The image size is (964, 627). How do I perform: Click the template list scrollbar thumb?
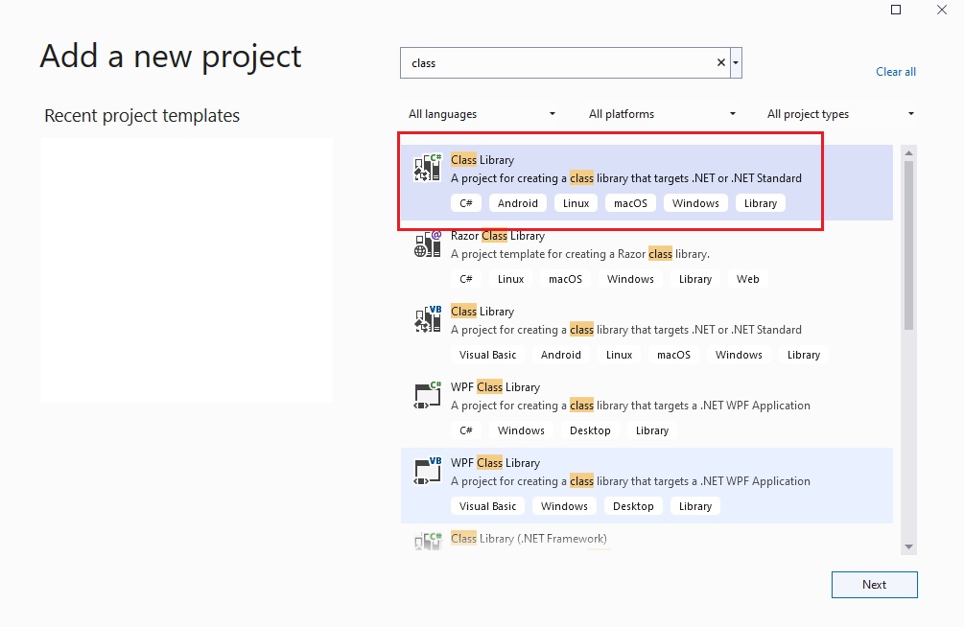click(908, 245)
